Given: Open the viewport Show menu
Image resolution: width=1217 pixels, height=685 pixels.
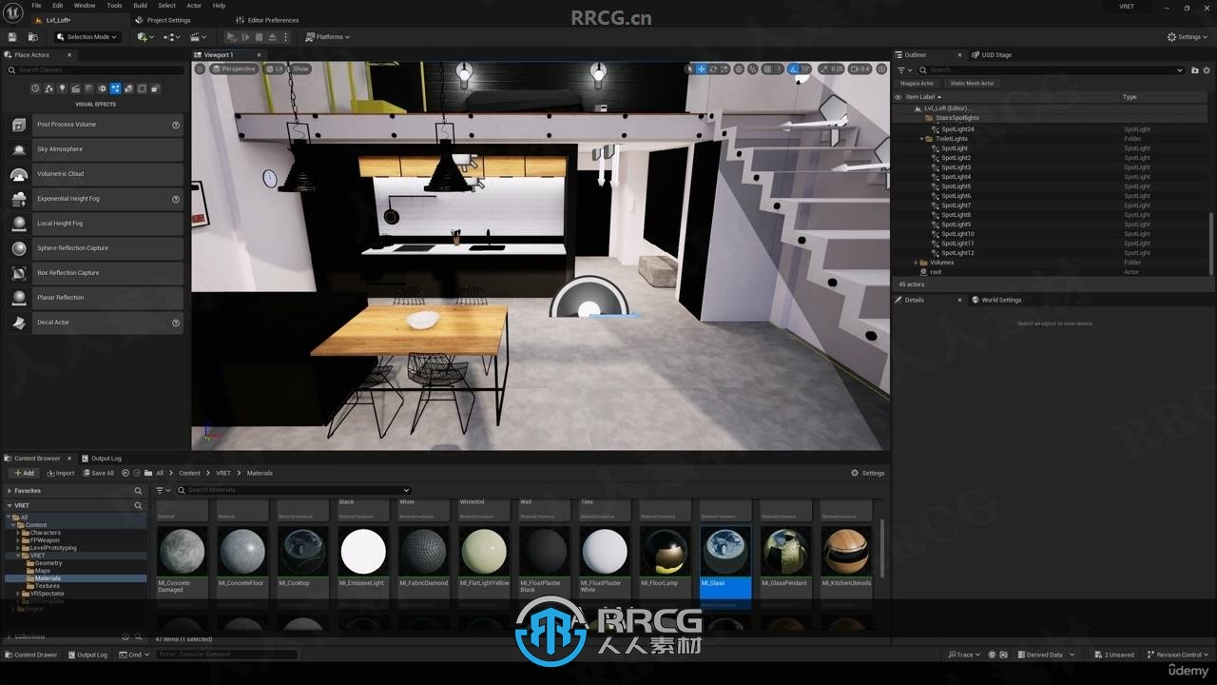Looking at the screenshot, I should click(x=300, y=68).
